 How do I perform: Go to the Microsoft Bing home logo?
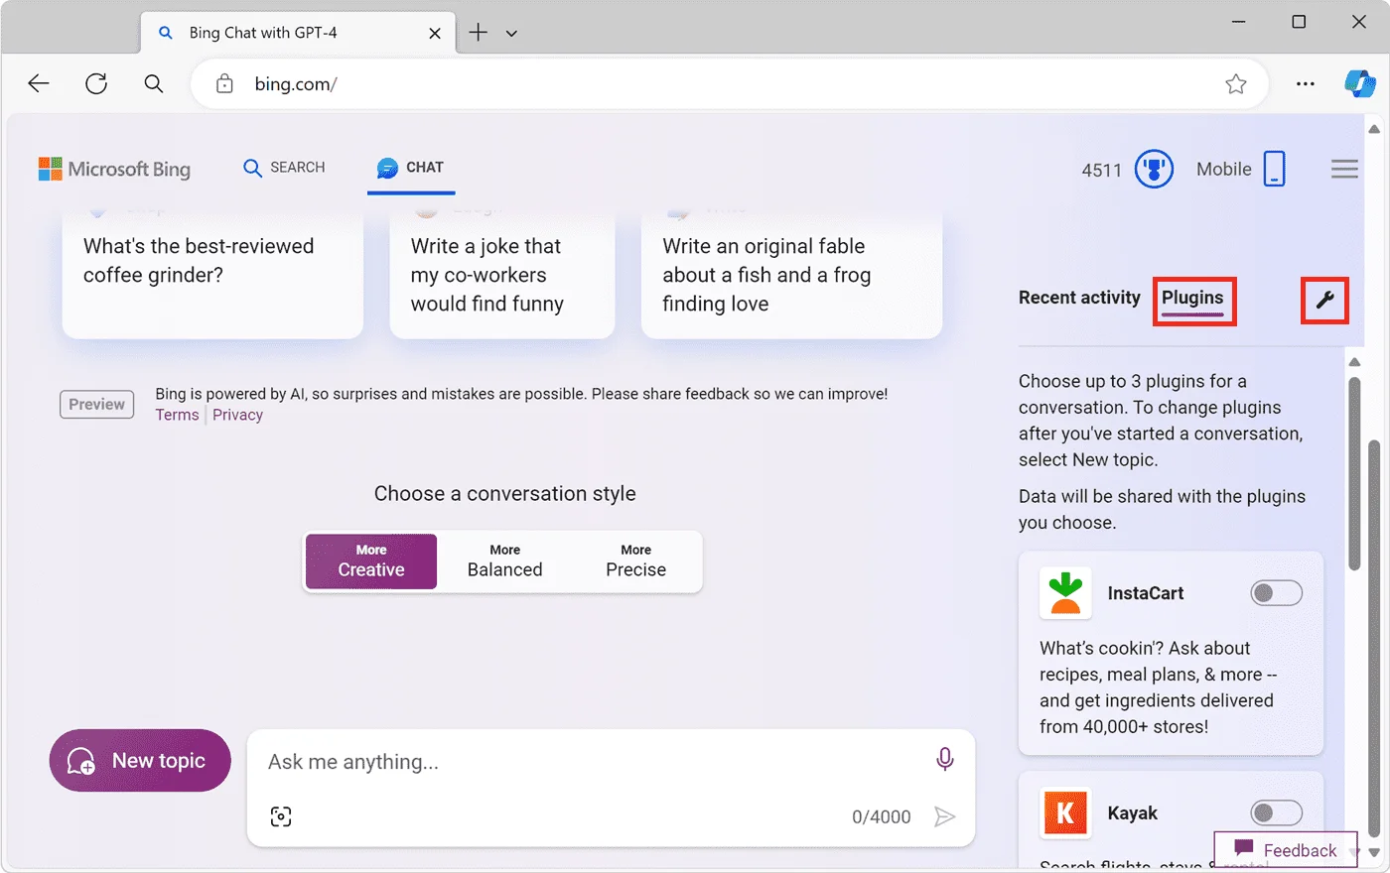tap(114, 169)
